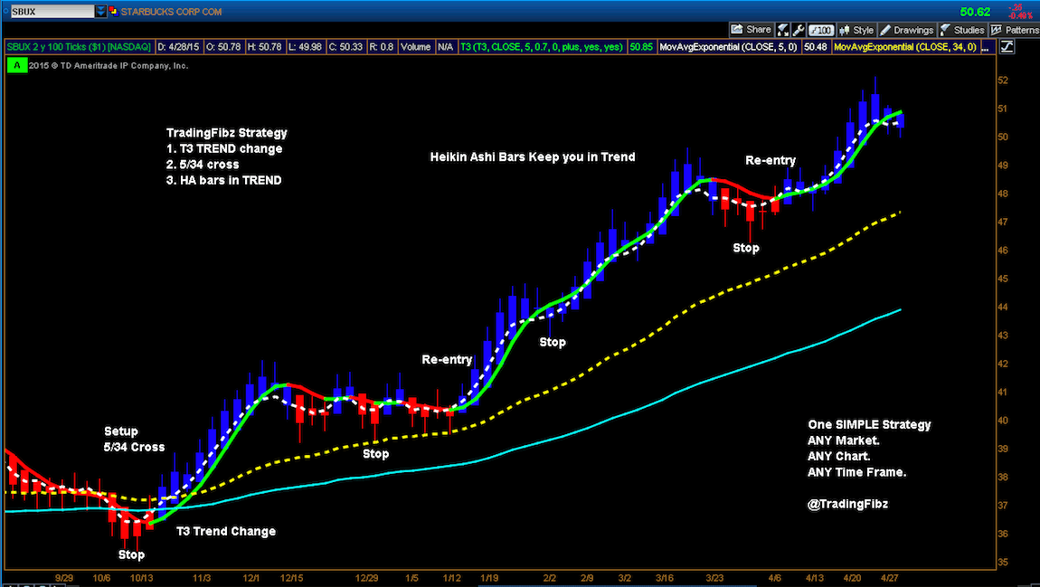
Task: Click the 'Heikin Ashi Bars Keep you in Trend' note
Action: tap(533, 157)
